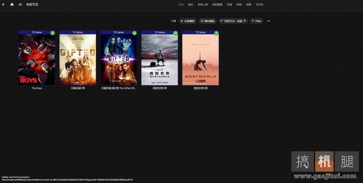The height and width of the screenshot is (183, 363).
Task: Click the 10 badge on 西部世界2季
Action: tap(175, 33)
